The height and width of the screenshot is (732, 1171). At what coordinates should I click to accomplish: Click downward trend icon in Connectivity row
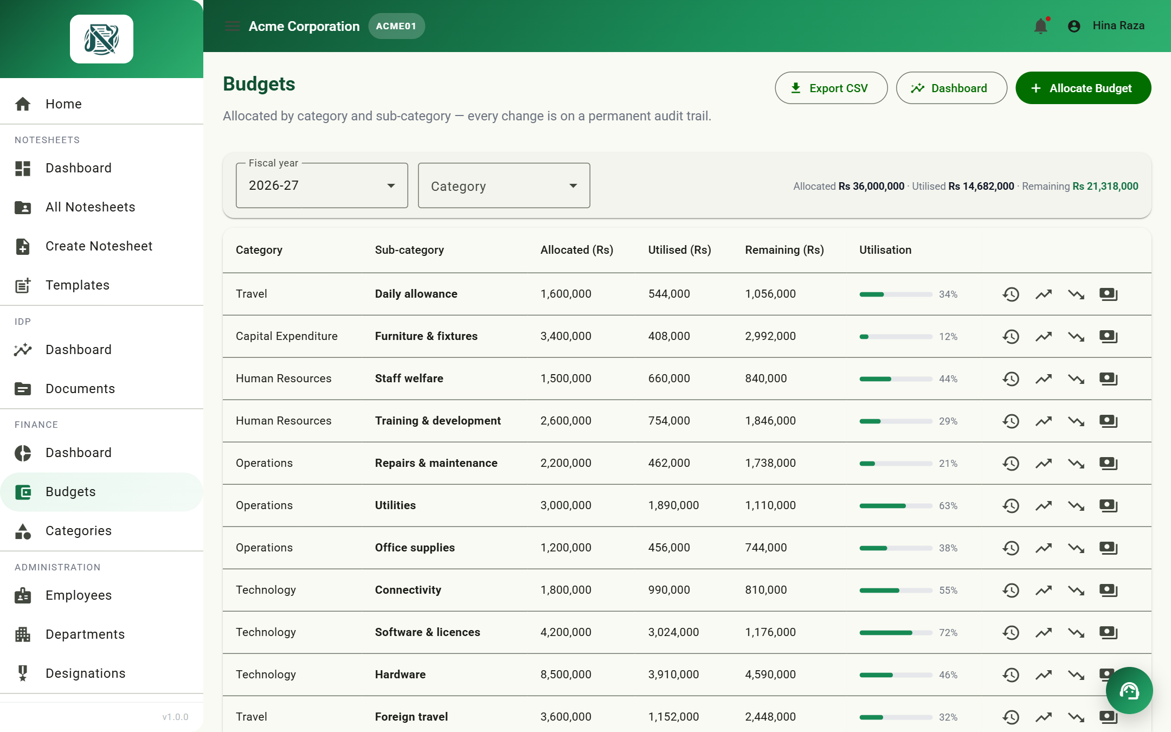[x=1076, y=590]
